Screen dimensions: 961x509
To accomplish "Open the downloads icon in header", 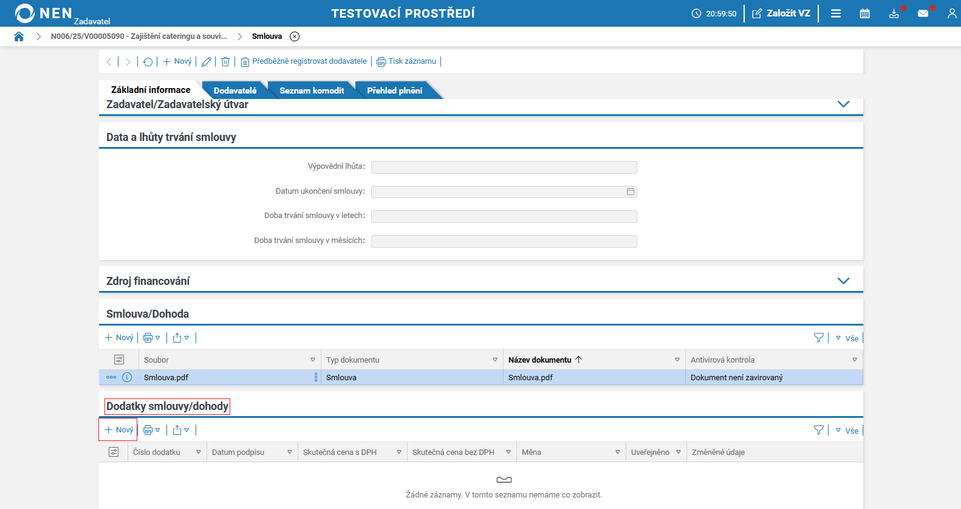I will click(x=894, y=13).
